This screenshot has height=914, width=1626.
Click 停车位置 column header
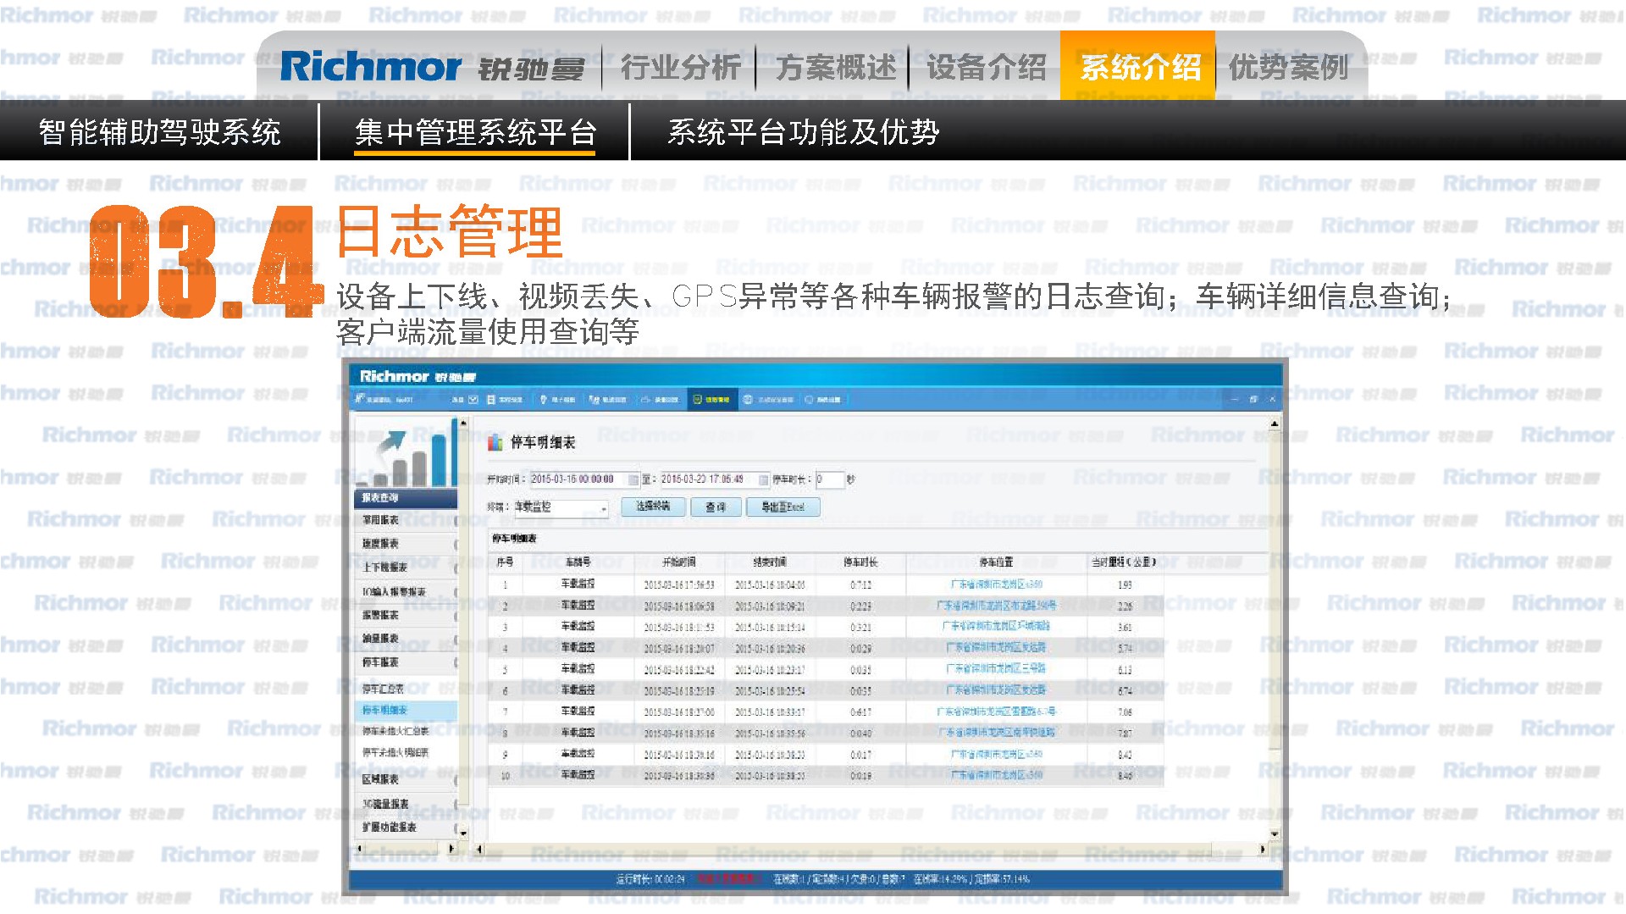(997, 562)
